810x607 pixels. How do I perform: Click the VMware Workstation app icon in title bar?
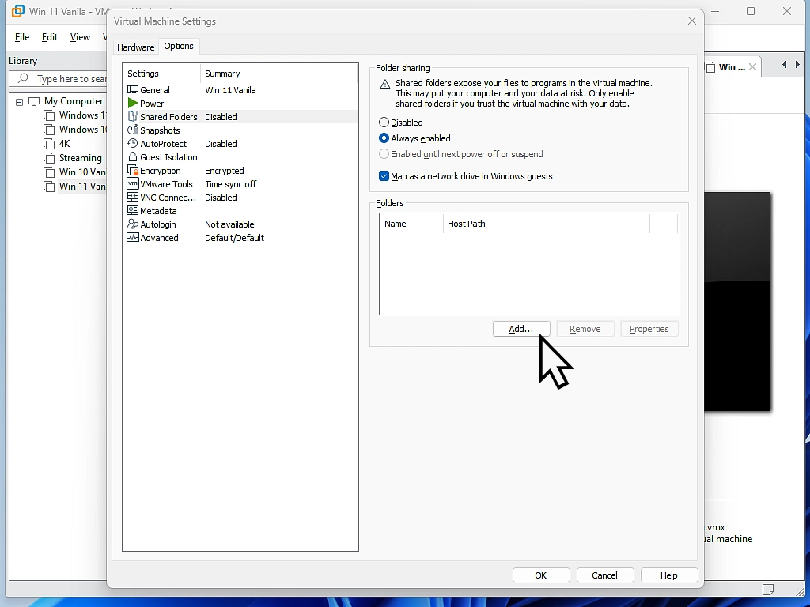click(18, 11)
